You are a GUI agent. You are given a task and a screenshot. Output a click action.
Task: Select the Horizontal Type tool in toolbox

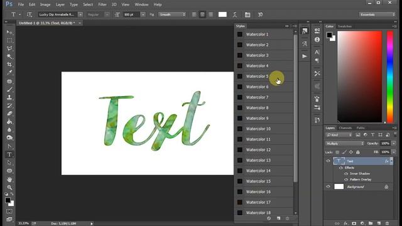pos(9,154)
